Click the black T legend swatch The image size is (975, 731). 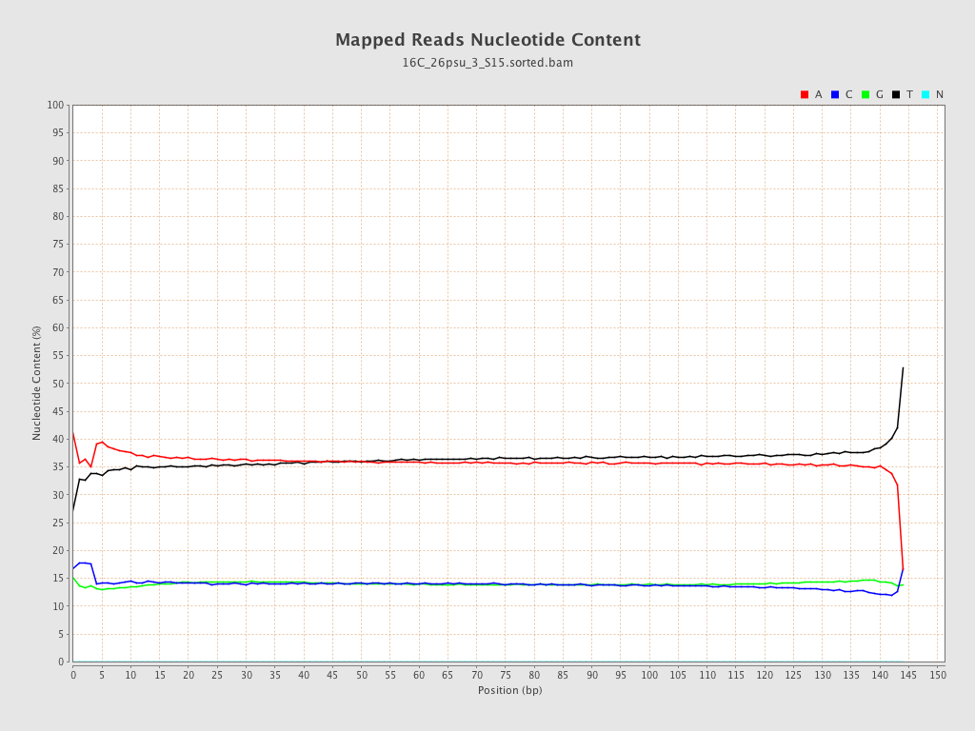click(x=896, y=94)
